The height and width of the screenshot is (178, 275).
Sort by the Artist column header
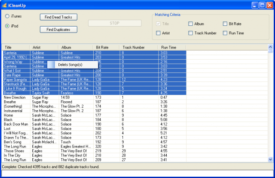click(x=44, y=48)
